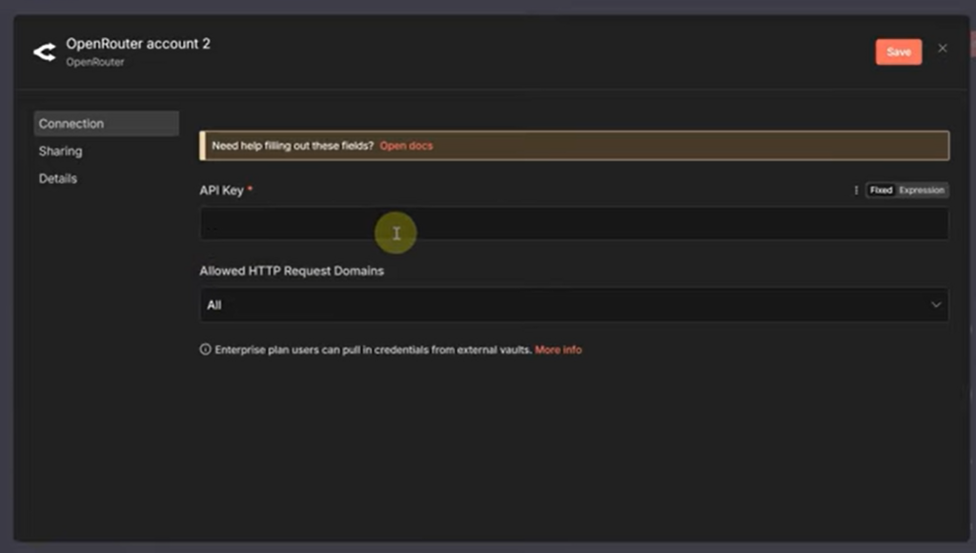Click the three-dot options icon beside Fixed
Screen dimensions: 976x553
click(856, 191)
